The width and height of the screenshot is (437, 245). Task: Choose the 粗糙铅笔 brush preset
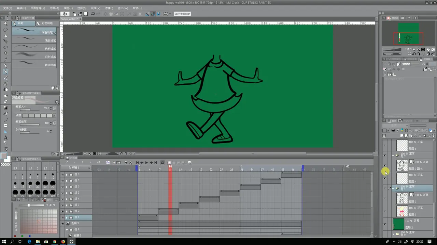point(34,65)
